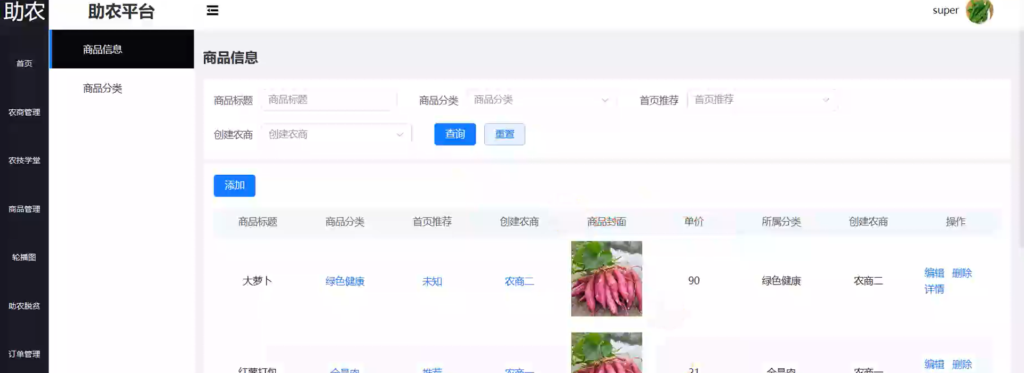This screenshot has height=373, width=1024.
Task: Open the super user avatar
Action: (979, 11)
